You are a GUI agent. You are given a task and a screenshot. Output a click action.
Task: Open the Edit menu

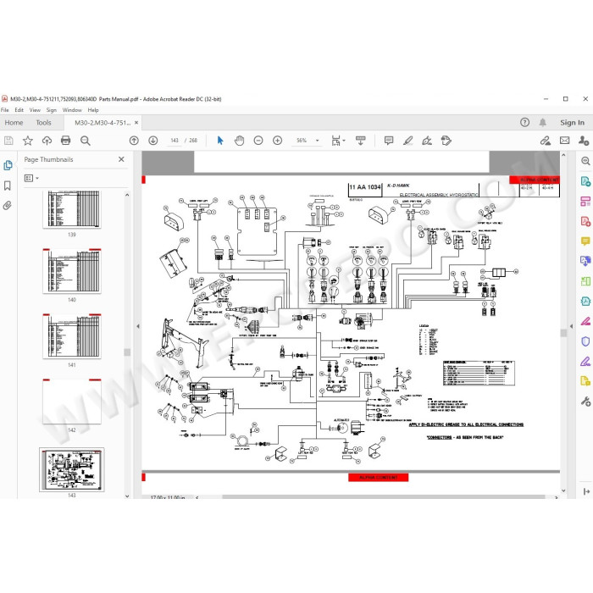(x=19, y=110)
